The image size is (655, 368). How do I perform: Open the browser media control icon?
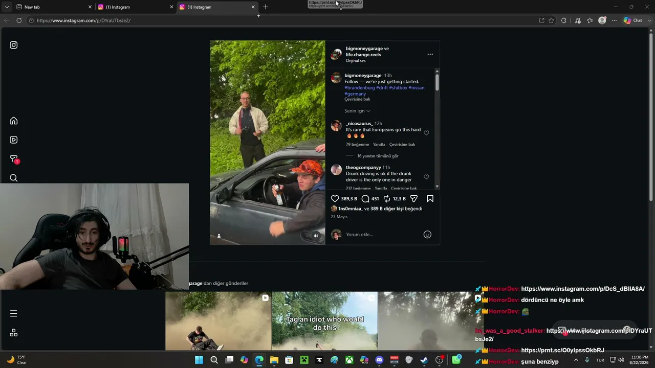578,20
